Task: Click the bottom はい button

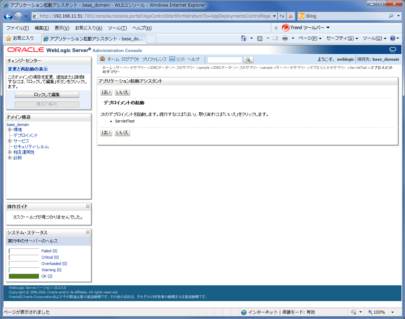Action: 106,133
